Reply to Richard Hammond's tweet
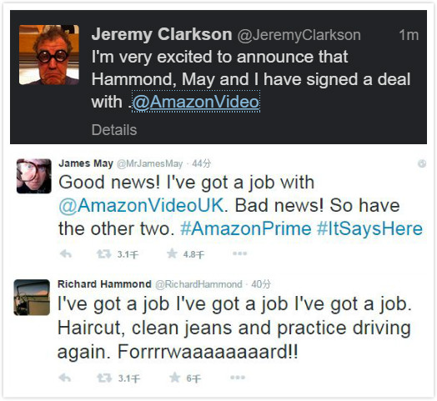437x401 pixels. (x=65, y=378)
